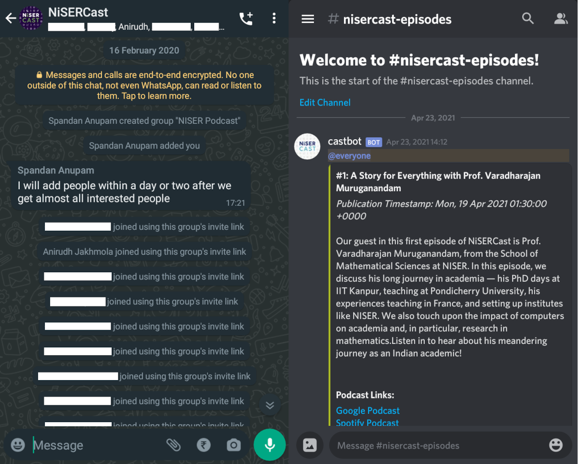Tap the Spandan Anupam sender name

pos(56,171)
